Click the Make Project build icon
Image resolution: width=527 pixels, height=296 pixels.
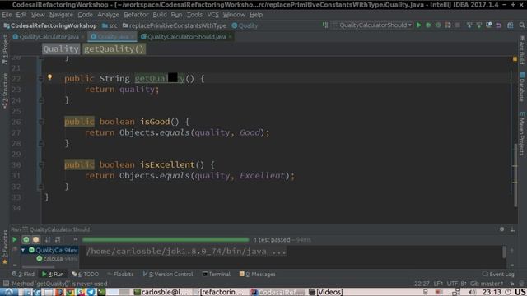(x=325, y=25)
